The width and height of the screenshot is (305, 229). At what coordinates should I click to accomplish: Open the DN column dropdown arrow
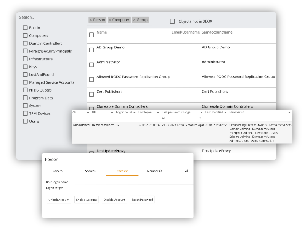[112, 113]
